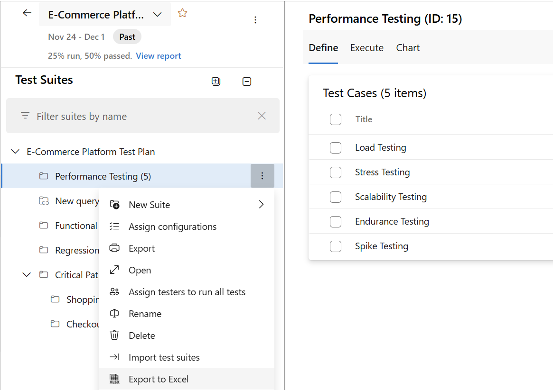
Task: Click the View report link
Action: tap(158, 55)
